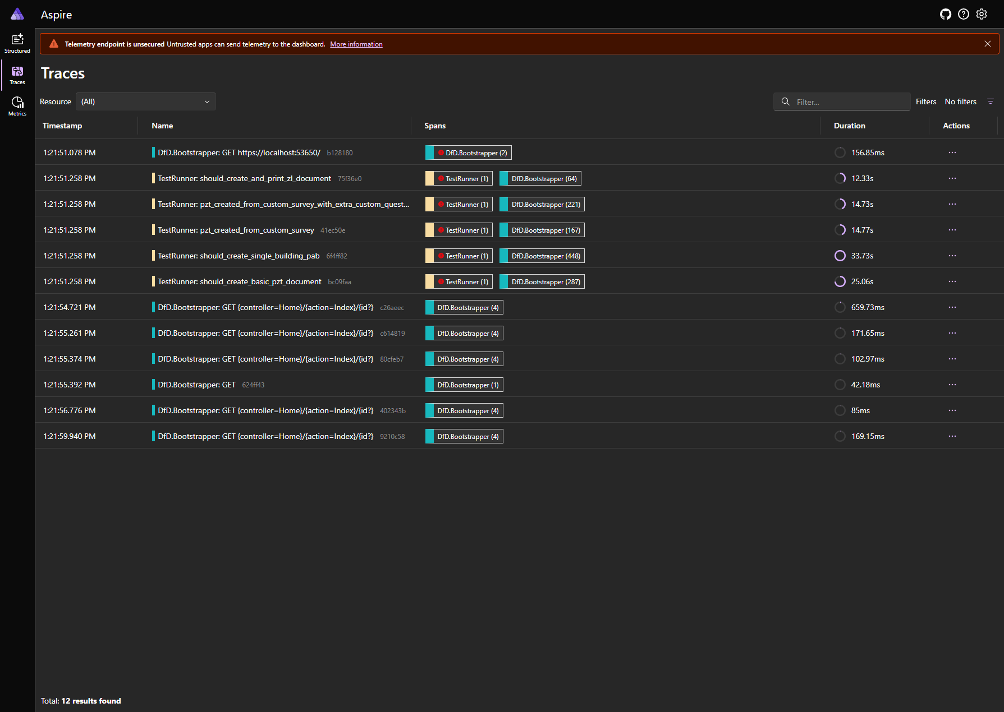Click the DfD.Bootstrapper (287) span badge
The image size is (1004, 712).
click(542, 281)
